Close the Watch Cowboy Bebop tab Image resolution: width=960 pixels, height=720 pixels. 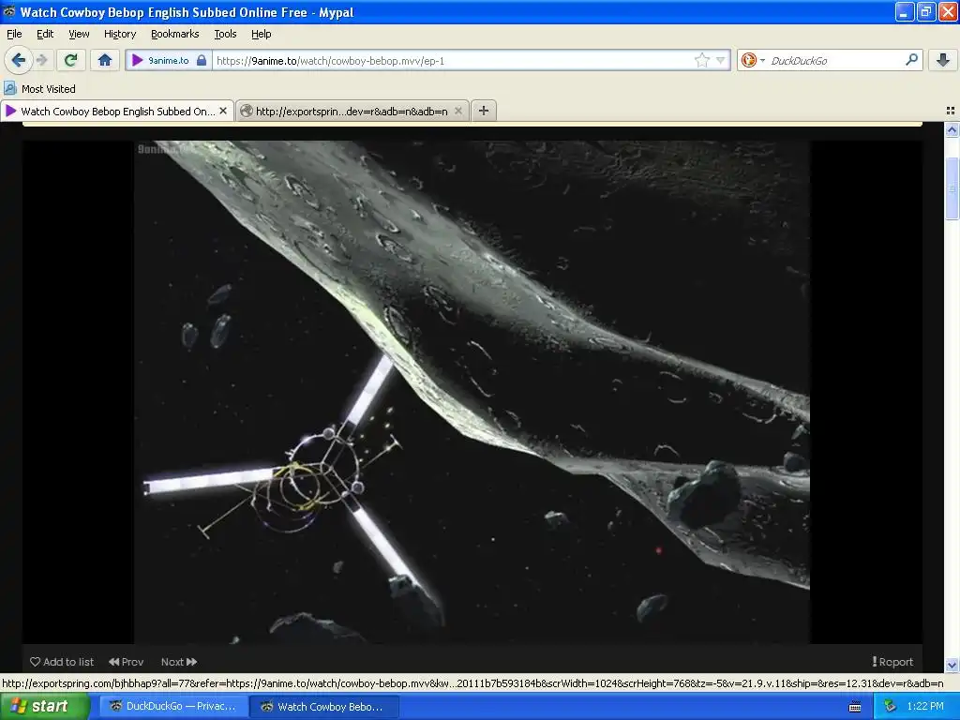[x=223, y=111]
